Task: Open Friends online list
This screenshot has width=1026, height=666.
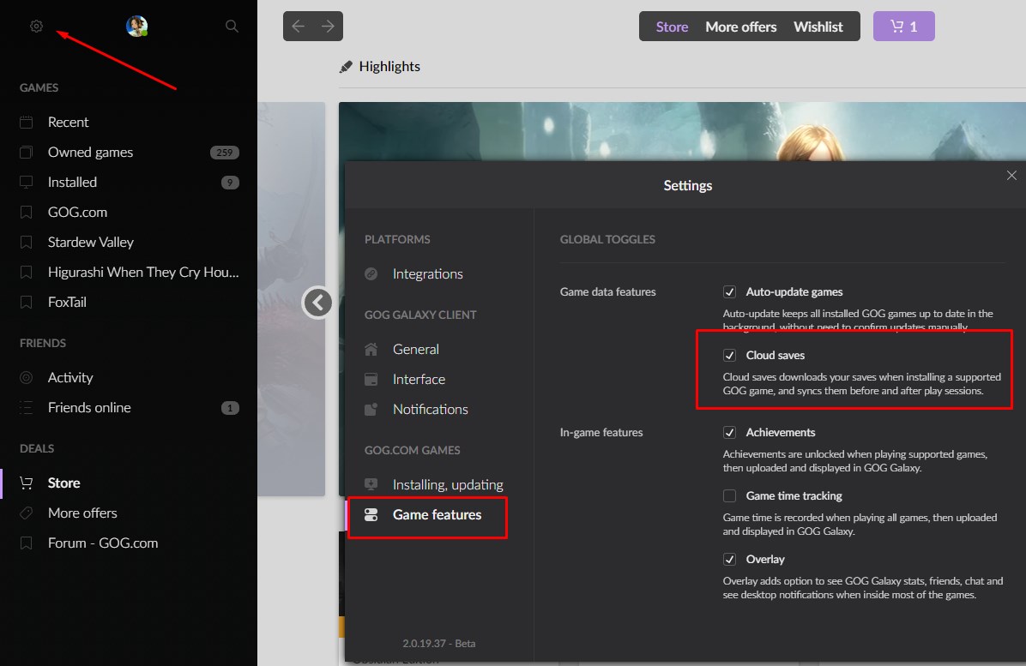Action: pos(89,408)
